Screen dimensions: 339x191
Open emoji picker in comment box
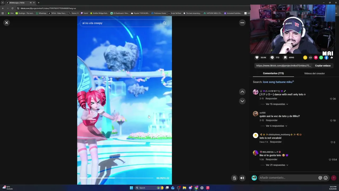pos(326,178)
